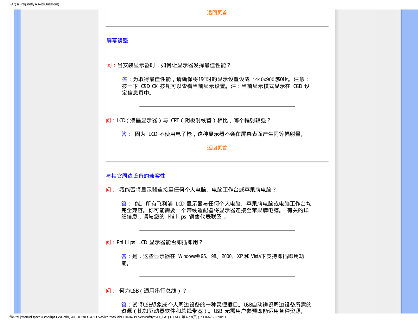Click the answer beginning 试将USB想象成

pyautogui.click(x=216, y=308)
